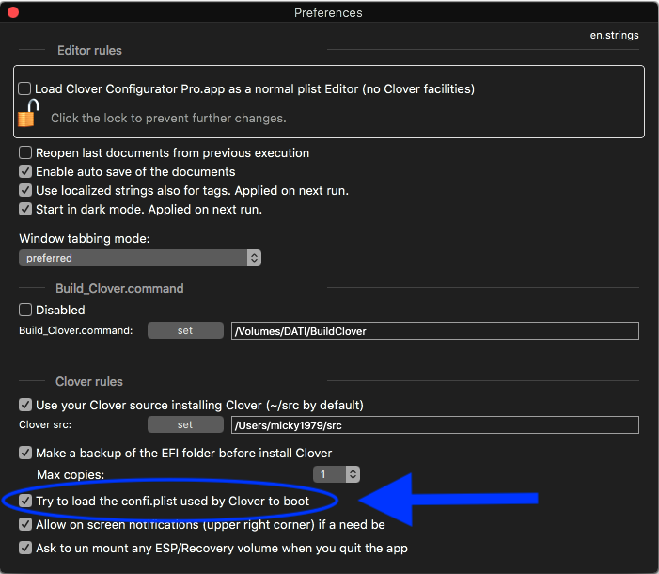Uncheck Make a backup of the EFI folder

(25, 454)
